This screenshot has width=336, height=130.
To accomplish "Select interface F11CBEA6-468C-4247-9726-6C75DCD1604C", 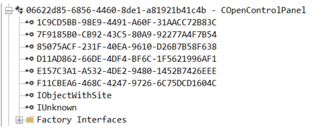I will 126,83.
